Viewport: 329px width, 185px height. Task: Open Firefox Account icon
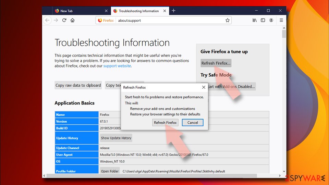tap(271, 20)
